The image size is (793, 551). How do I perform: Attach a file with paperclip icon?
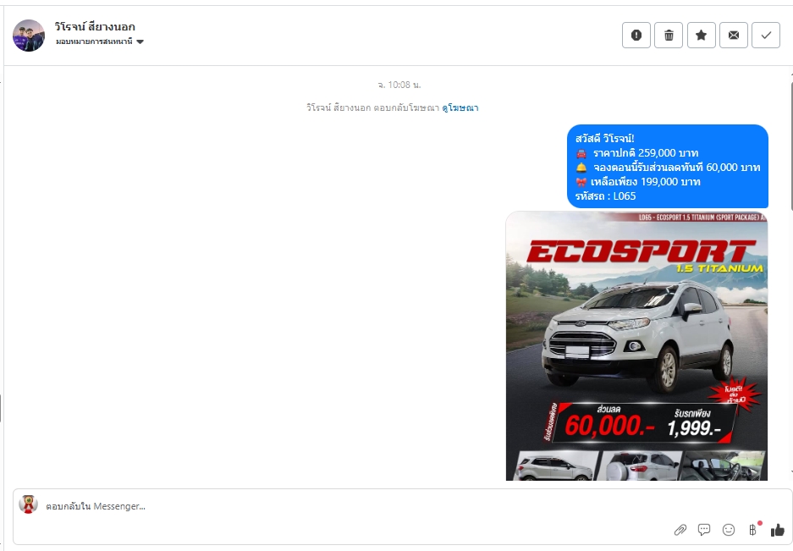pos(680,530)
